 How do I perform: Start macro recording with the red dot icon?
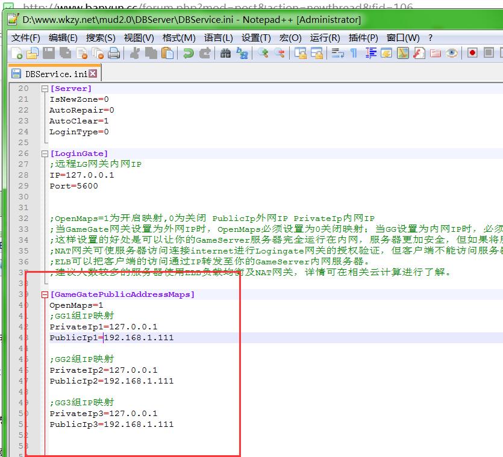[x=472, y=54]
